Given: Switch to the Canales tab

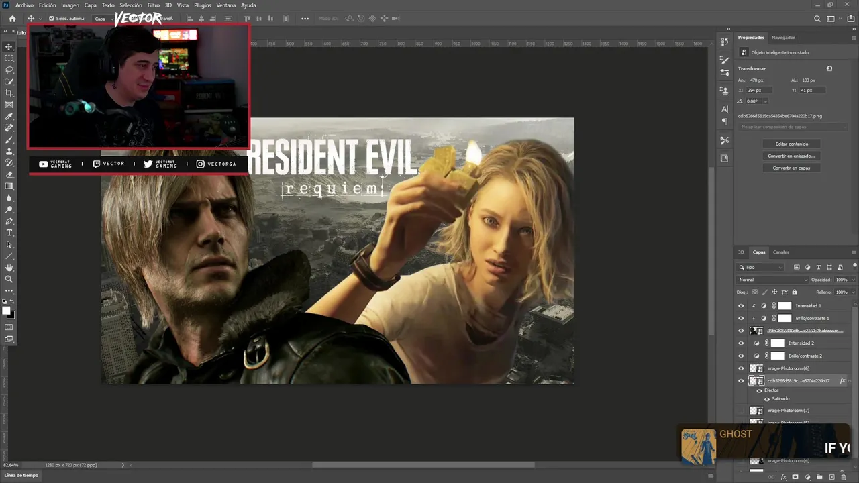Looking at the screenshot, I should (x=781, y=252).
